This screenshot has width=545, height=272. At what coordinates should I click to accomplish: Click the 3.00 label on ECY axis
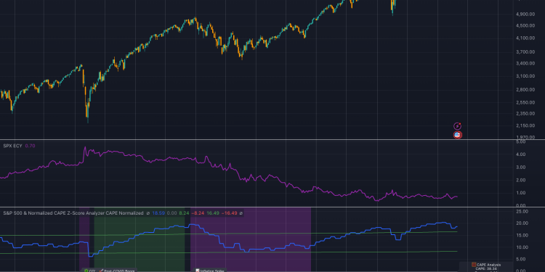tap(521, 168)
